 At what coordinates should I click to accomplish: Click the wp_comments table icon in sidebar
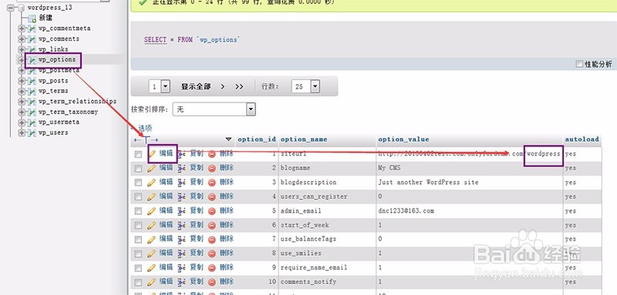click(32, 39)
